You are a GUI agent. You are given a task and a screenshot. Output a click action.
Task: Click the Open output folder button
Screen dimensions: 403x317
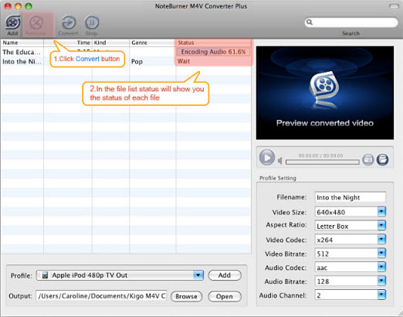click(225, 296)
